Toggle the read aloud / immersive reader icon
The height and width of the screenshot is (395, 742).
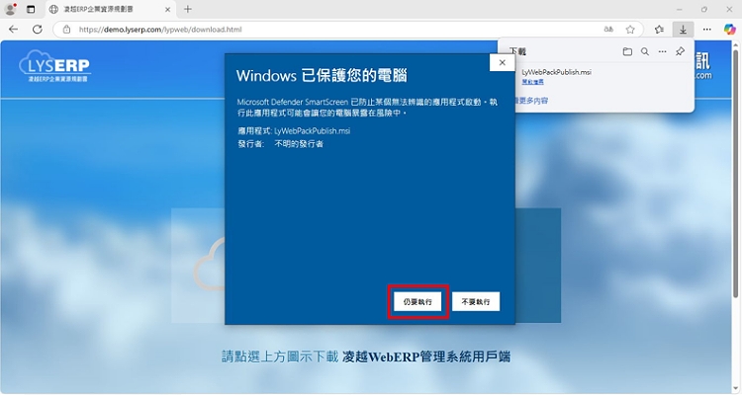[607, 30]
